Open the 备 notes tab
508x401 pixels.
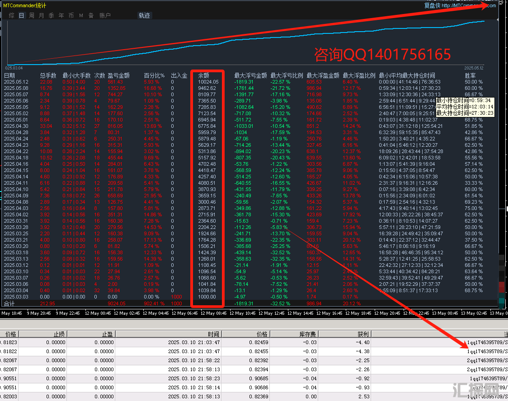[91, 15]
